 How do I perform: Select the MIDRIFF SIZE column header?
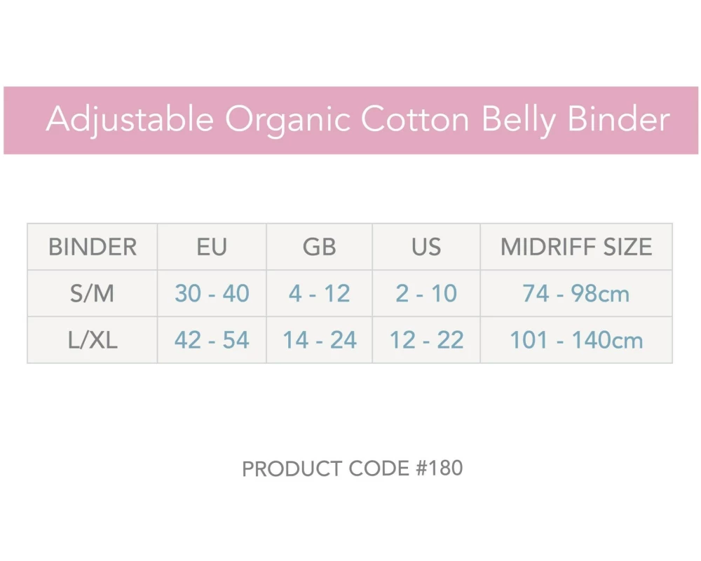click(x=576, y=247)
